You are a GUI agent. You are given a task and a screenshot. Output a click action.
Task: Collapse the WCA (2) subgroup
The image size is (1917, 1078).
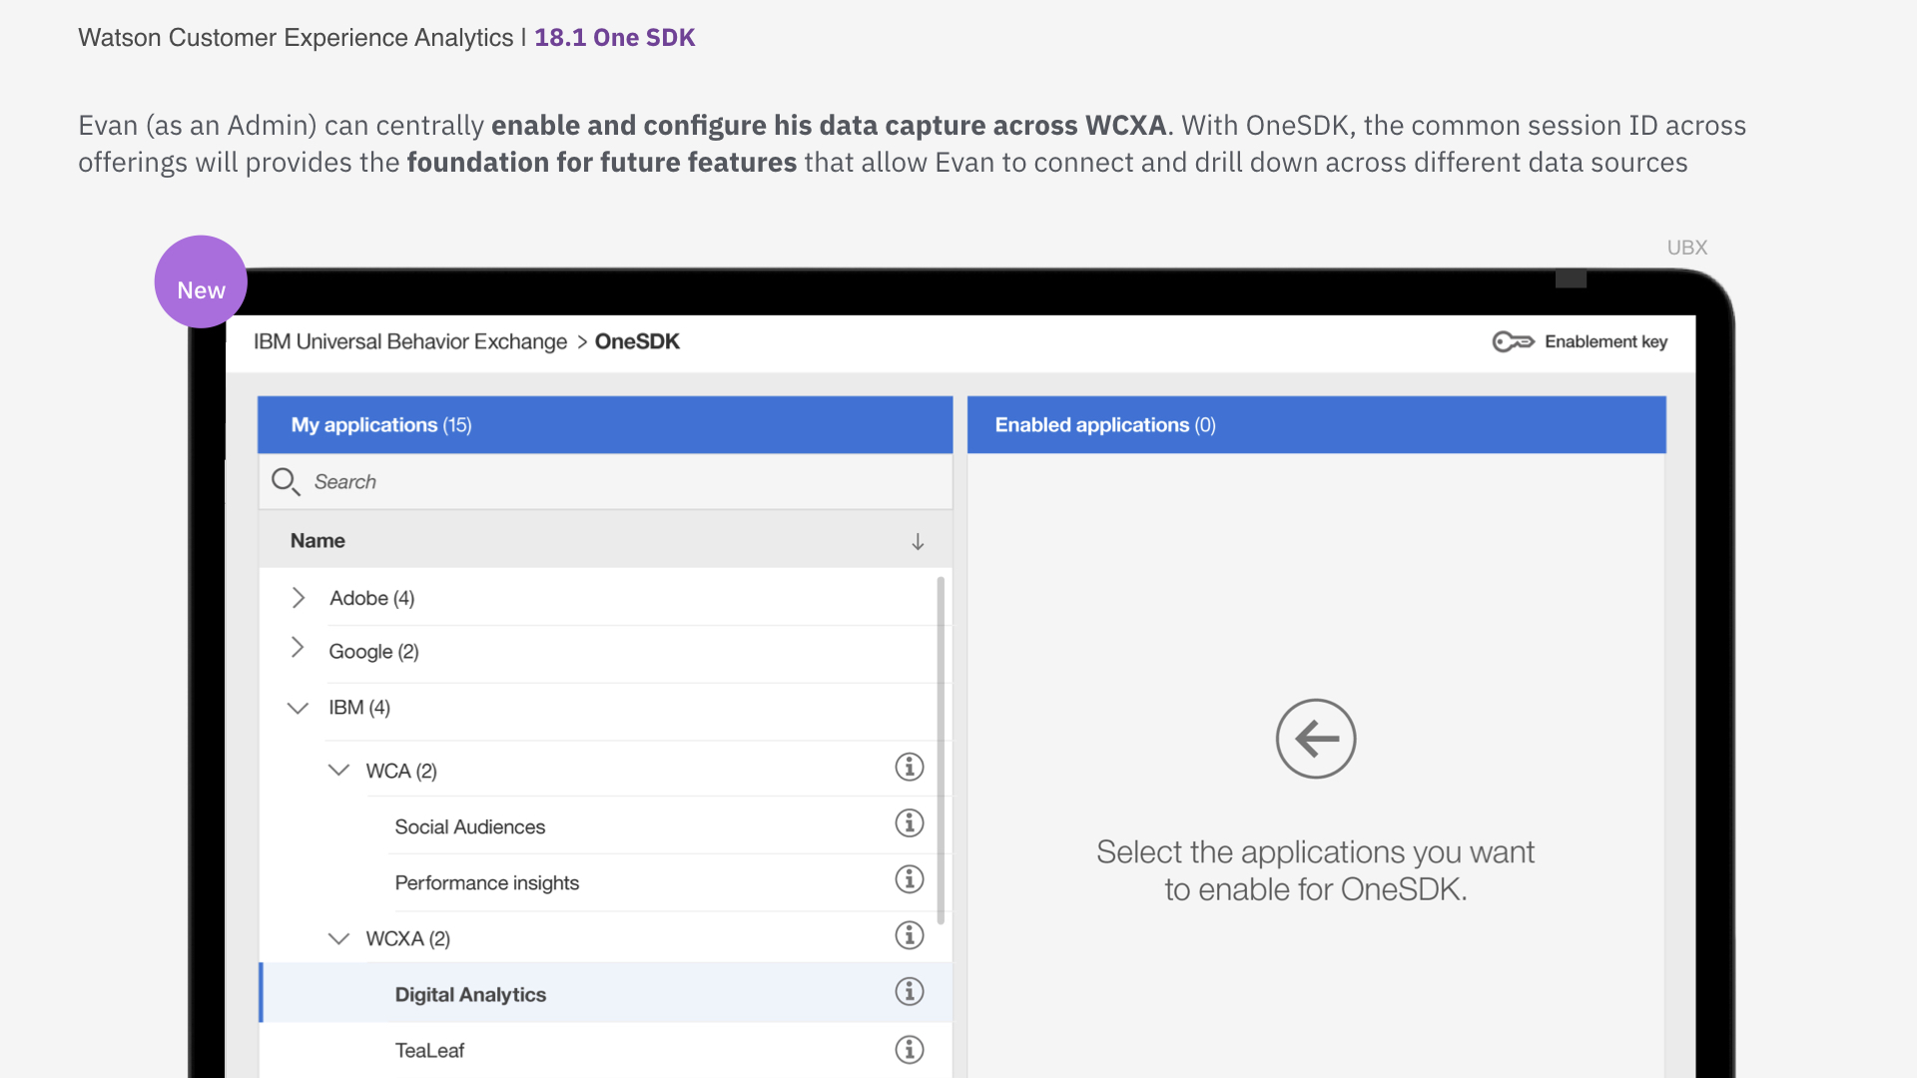(338, 771)
